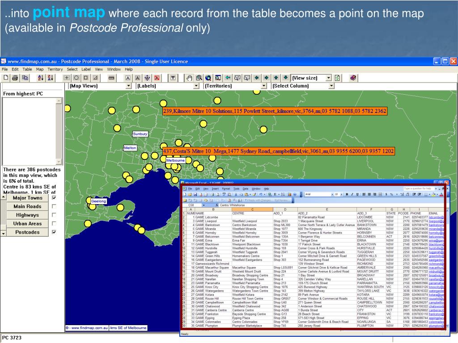Choose the crosshair point select tool
Screen dimensions: 458x343
[x=67, y=78]
